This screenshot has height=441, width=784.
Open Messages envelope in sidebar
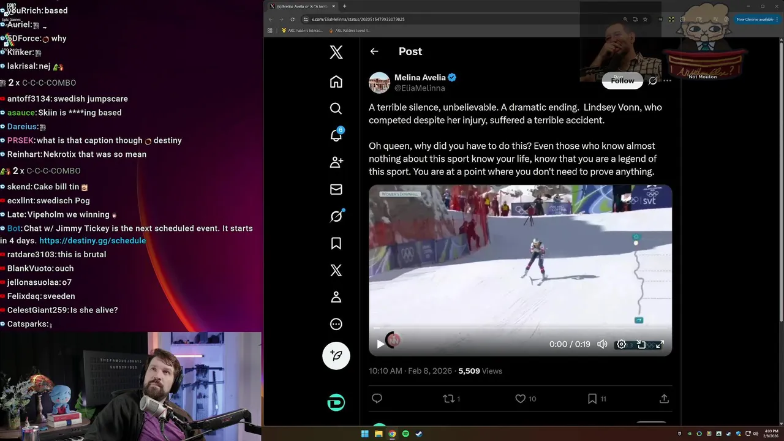[336, 189]
